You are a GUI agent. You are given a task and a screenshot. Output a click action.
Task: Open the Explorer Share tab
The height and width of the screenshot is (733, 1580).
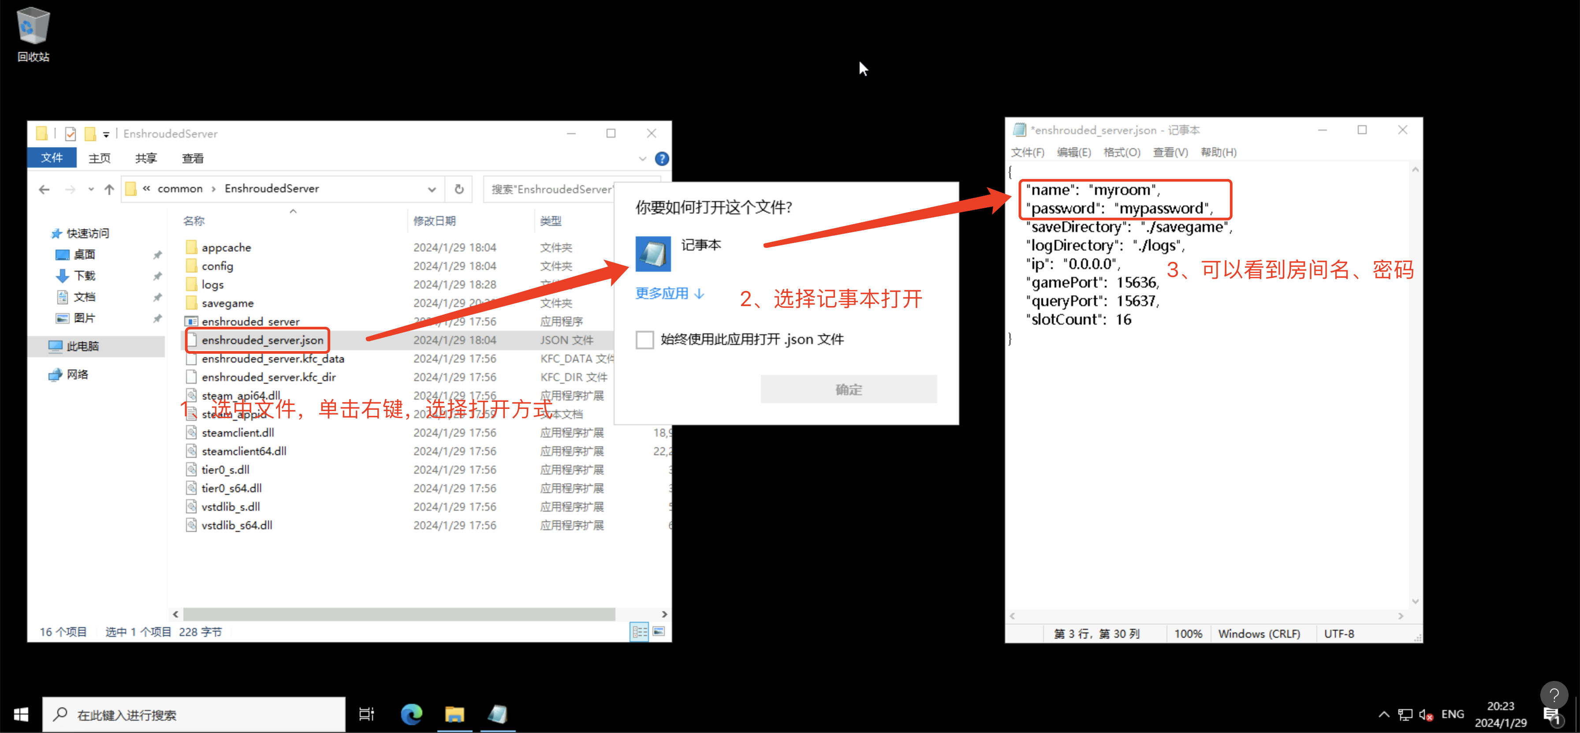click(x=146, y=159)
